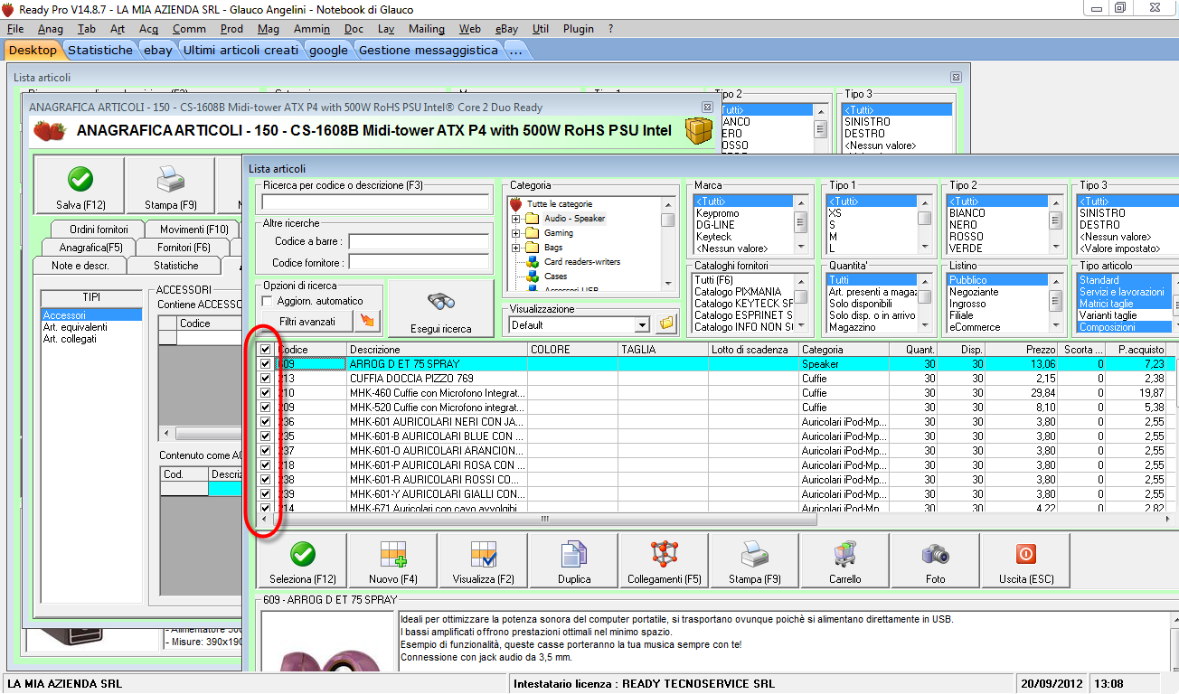This screenshot has width=1179, height=694.
Task: Toggle checkbox for MHK-460 Cuffie con Microfono
Action: tap(265, 393)
